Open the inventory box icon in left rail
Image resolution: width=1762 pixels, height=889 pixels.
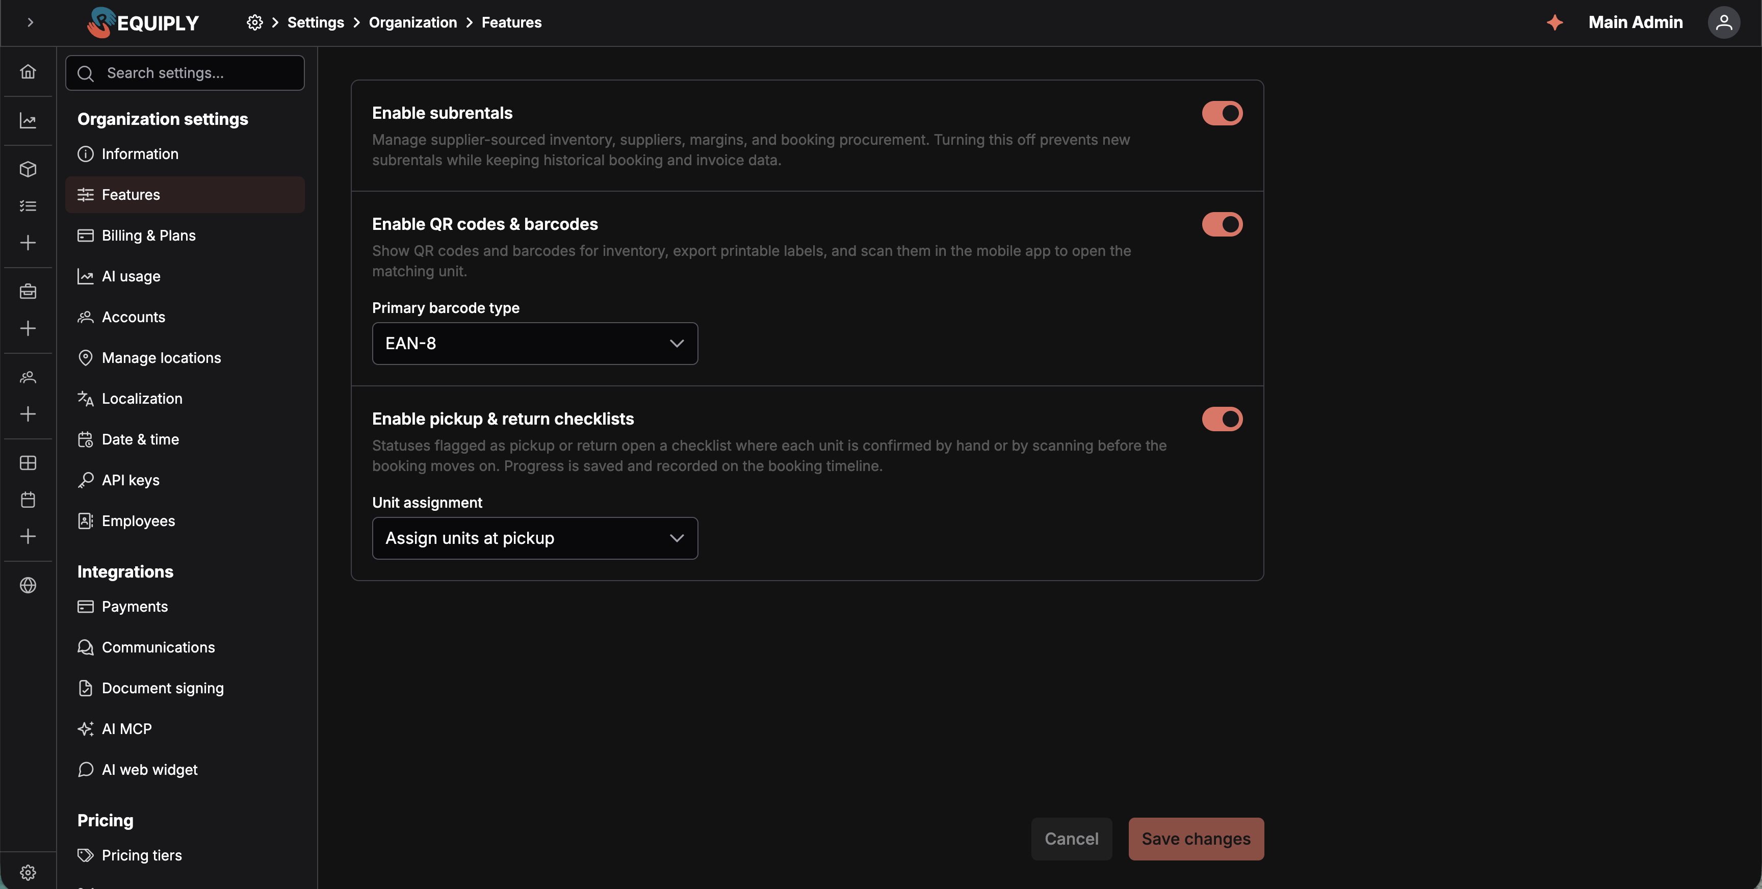click(x=28, y=169)
